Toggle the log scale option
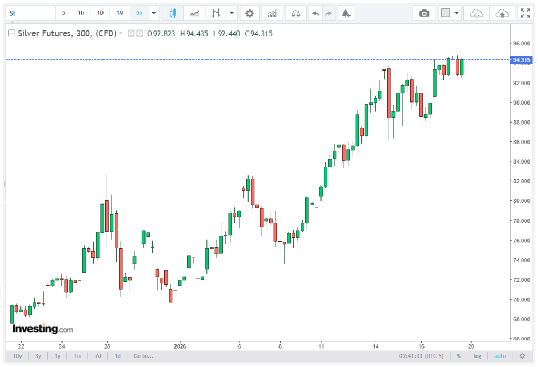This screenshot has height=367, width=538. point(477,356)
